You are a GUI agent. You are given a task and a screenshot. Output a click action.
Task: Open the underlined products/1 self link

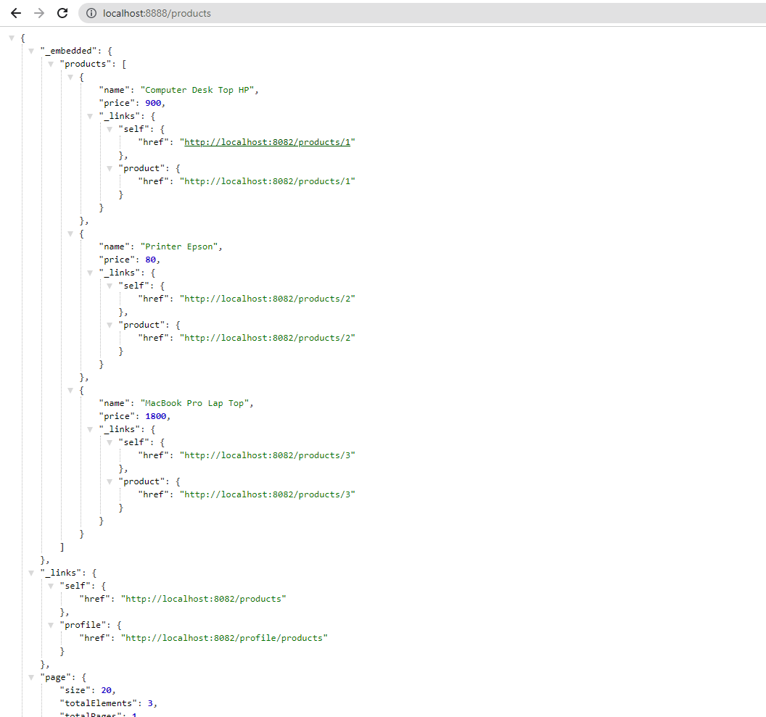point(268,141)
